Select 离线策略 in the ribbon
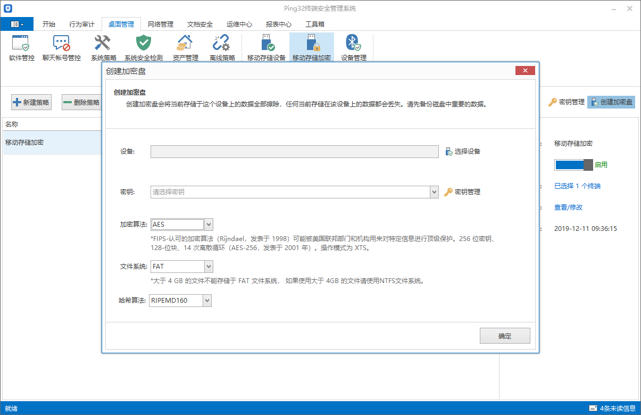 point(222,47)
